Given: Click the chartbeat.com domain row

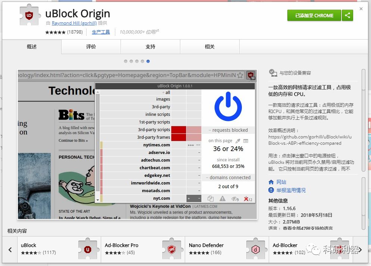Looking at the screenshot, I should 151,168.
